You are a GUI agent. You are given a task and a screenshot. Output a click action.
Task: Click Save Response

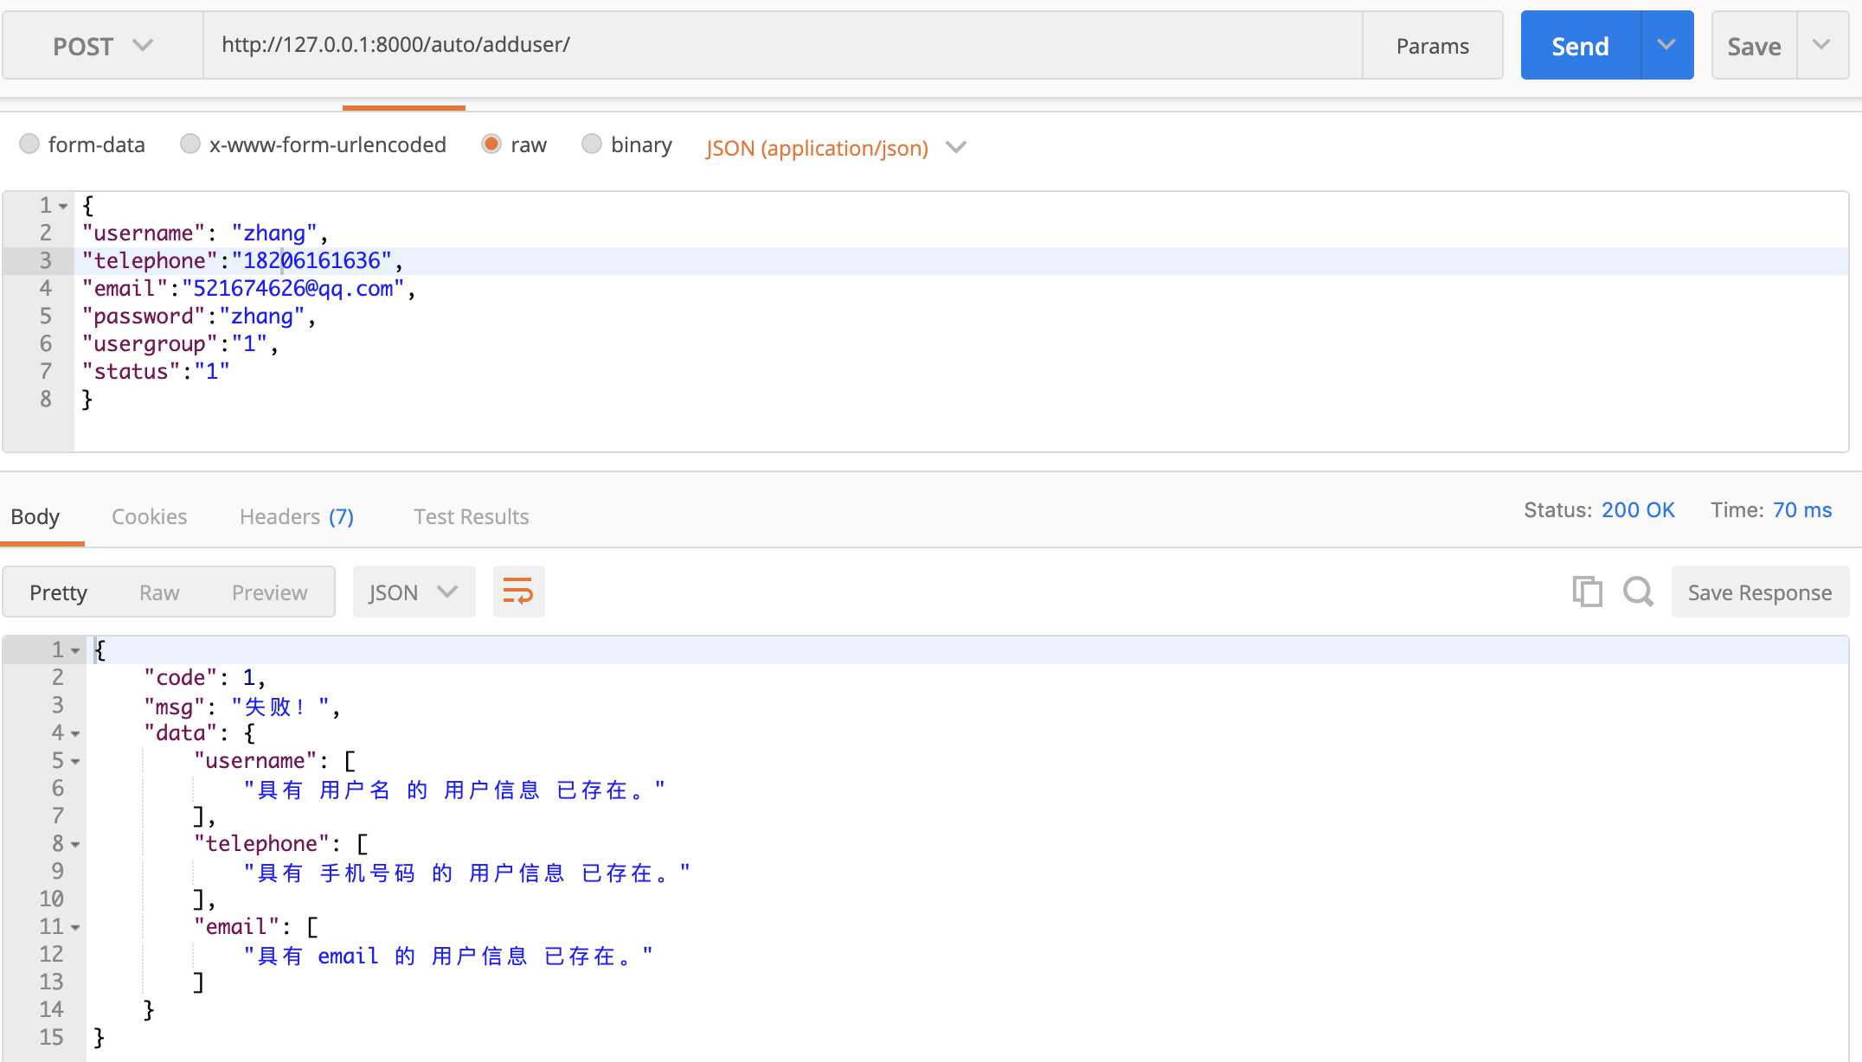point(1760,592)
